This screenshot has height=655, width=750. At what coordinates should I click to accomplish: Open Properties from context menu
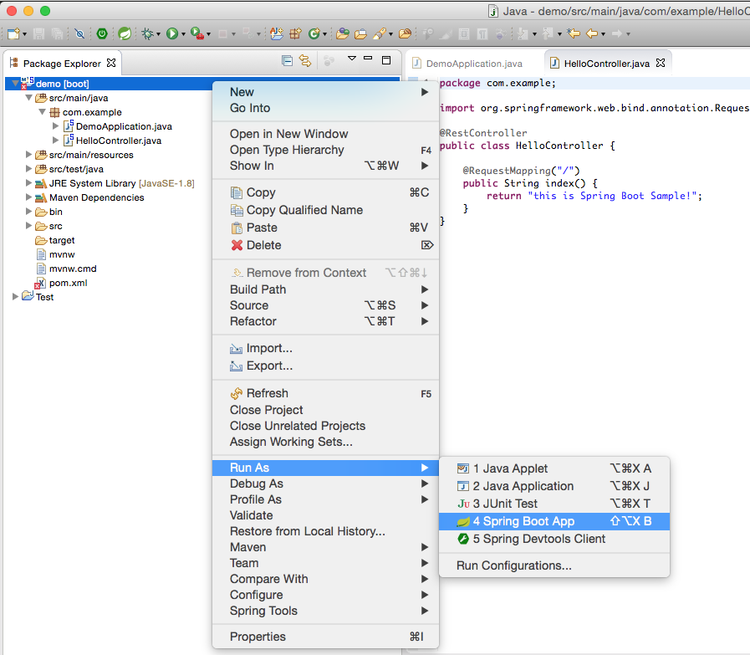pyautogui.click(x=325, y=637)
